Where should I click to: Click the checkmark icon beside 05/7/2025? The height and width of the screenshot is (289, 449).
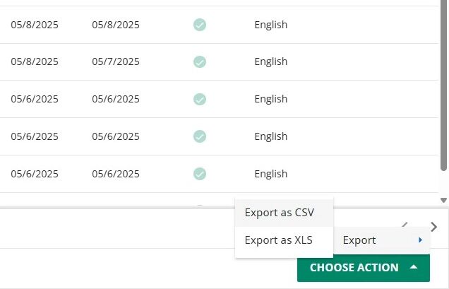[200, 61]
